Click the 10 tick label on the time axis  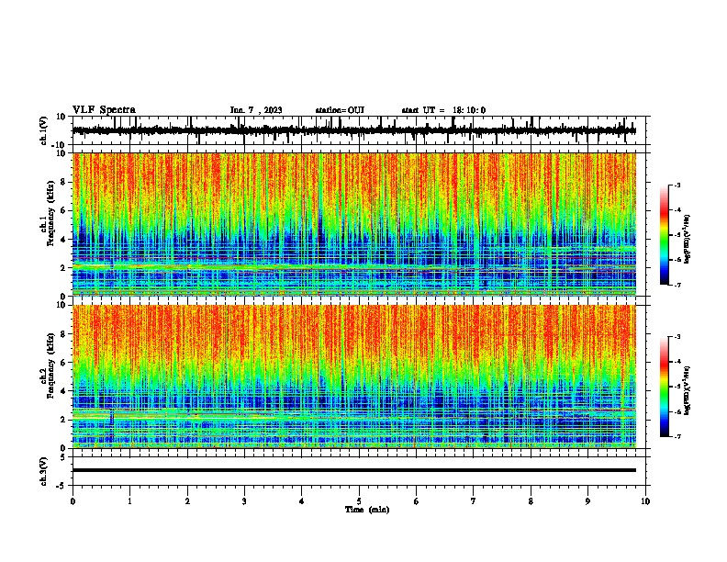[645, 501]
